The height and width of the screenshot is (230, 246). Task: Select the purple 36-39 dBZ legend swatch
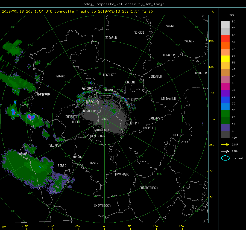225,93
